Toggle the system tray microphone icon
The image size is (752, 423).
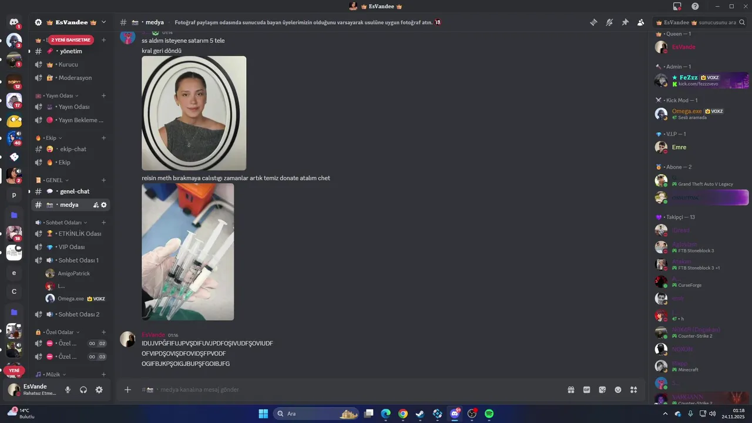tap(690, 414)
